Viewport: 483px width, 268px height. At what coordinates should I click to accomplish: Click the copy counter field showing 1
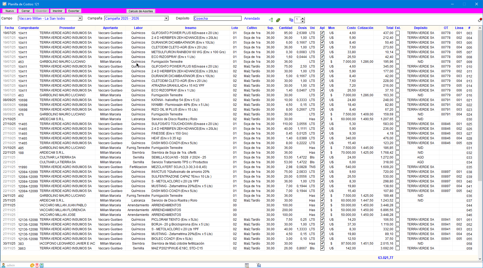pyautogui.click(x=297, y=20)
